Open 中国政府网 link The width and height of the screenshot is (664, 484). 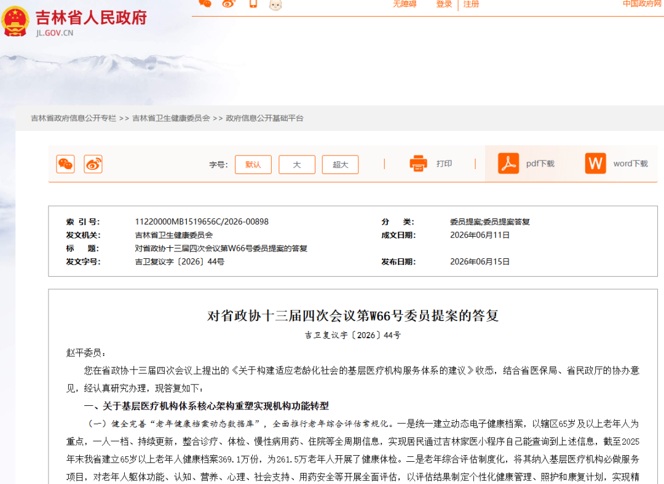tap(643, 4)
